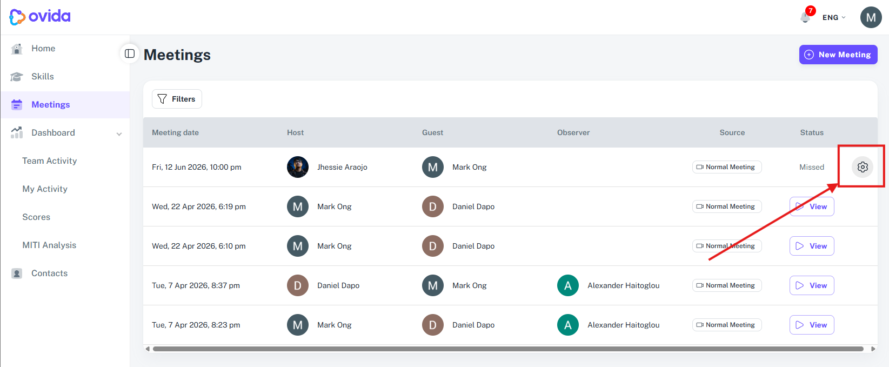The height and width of the screenshot is (367, 889).
Task: Click the Ovida logo
Action: [40, 17]
